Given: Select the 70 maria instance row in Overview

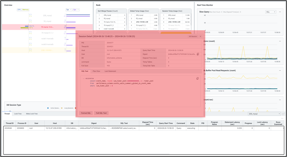Looking at the screenshot, I should [x=47, y=27].
